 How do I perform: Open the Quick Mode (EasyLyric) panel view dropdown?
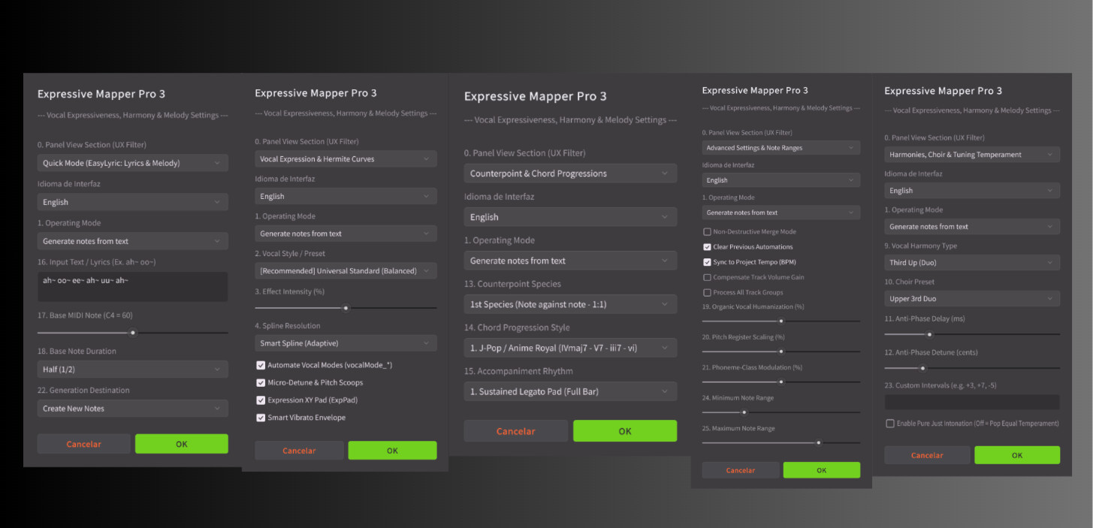pos(132,162)
